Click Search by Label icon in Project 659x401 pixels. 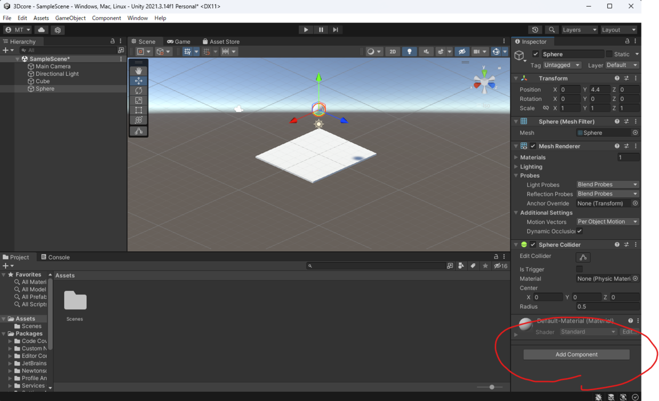[x=473, y=266]
